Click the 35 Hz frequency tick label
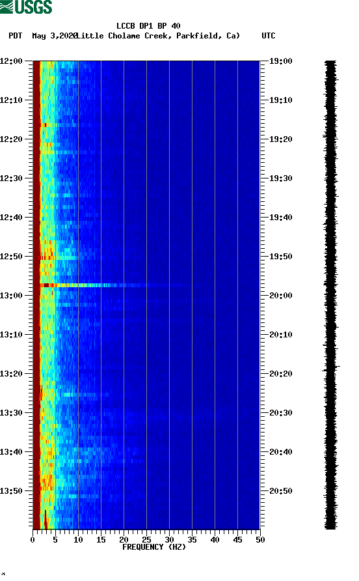Screen dimensions: 359x581 point(192,540)
